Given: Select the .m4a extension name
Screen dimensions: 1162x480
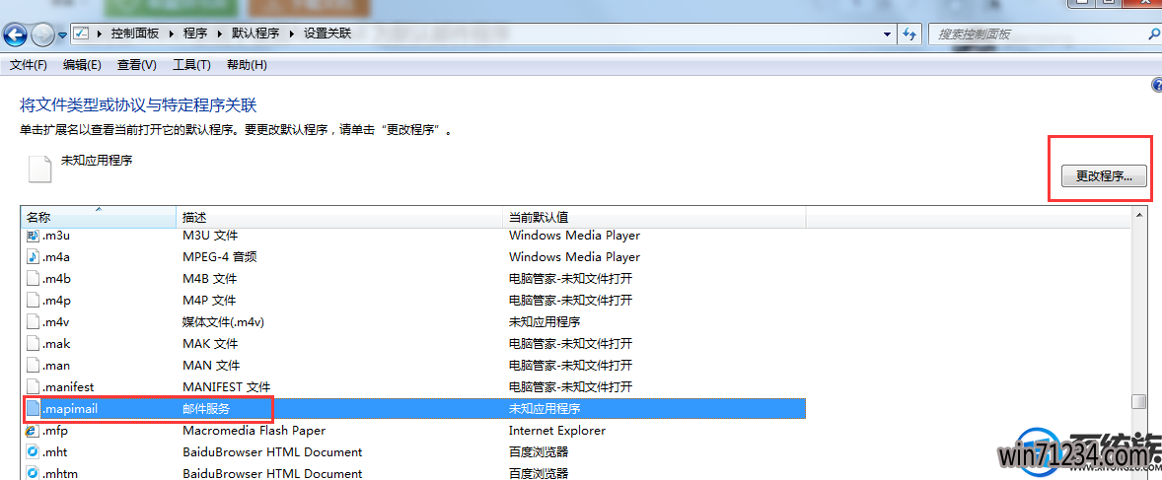Looking at the screenshot, I should pos(56,257).
